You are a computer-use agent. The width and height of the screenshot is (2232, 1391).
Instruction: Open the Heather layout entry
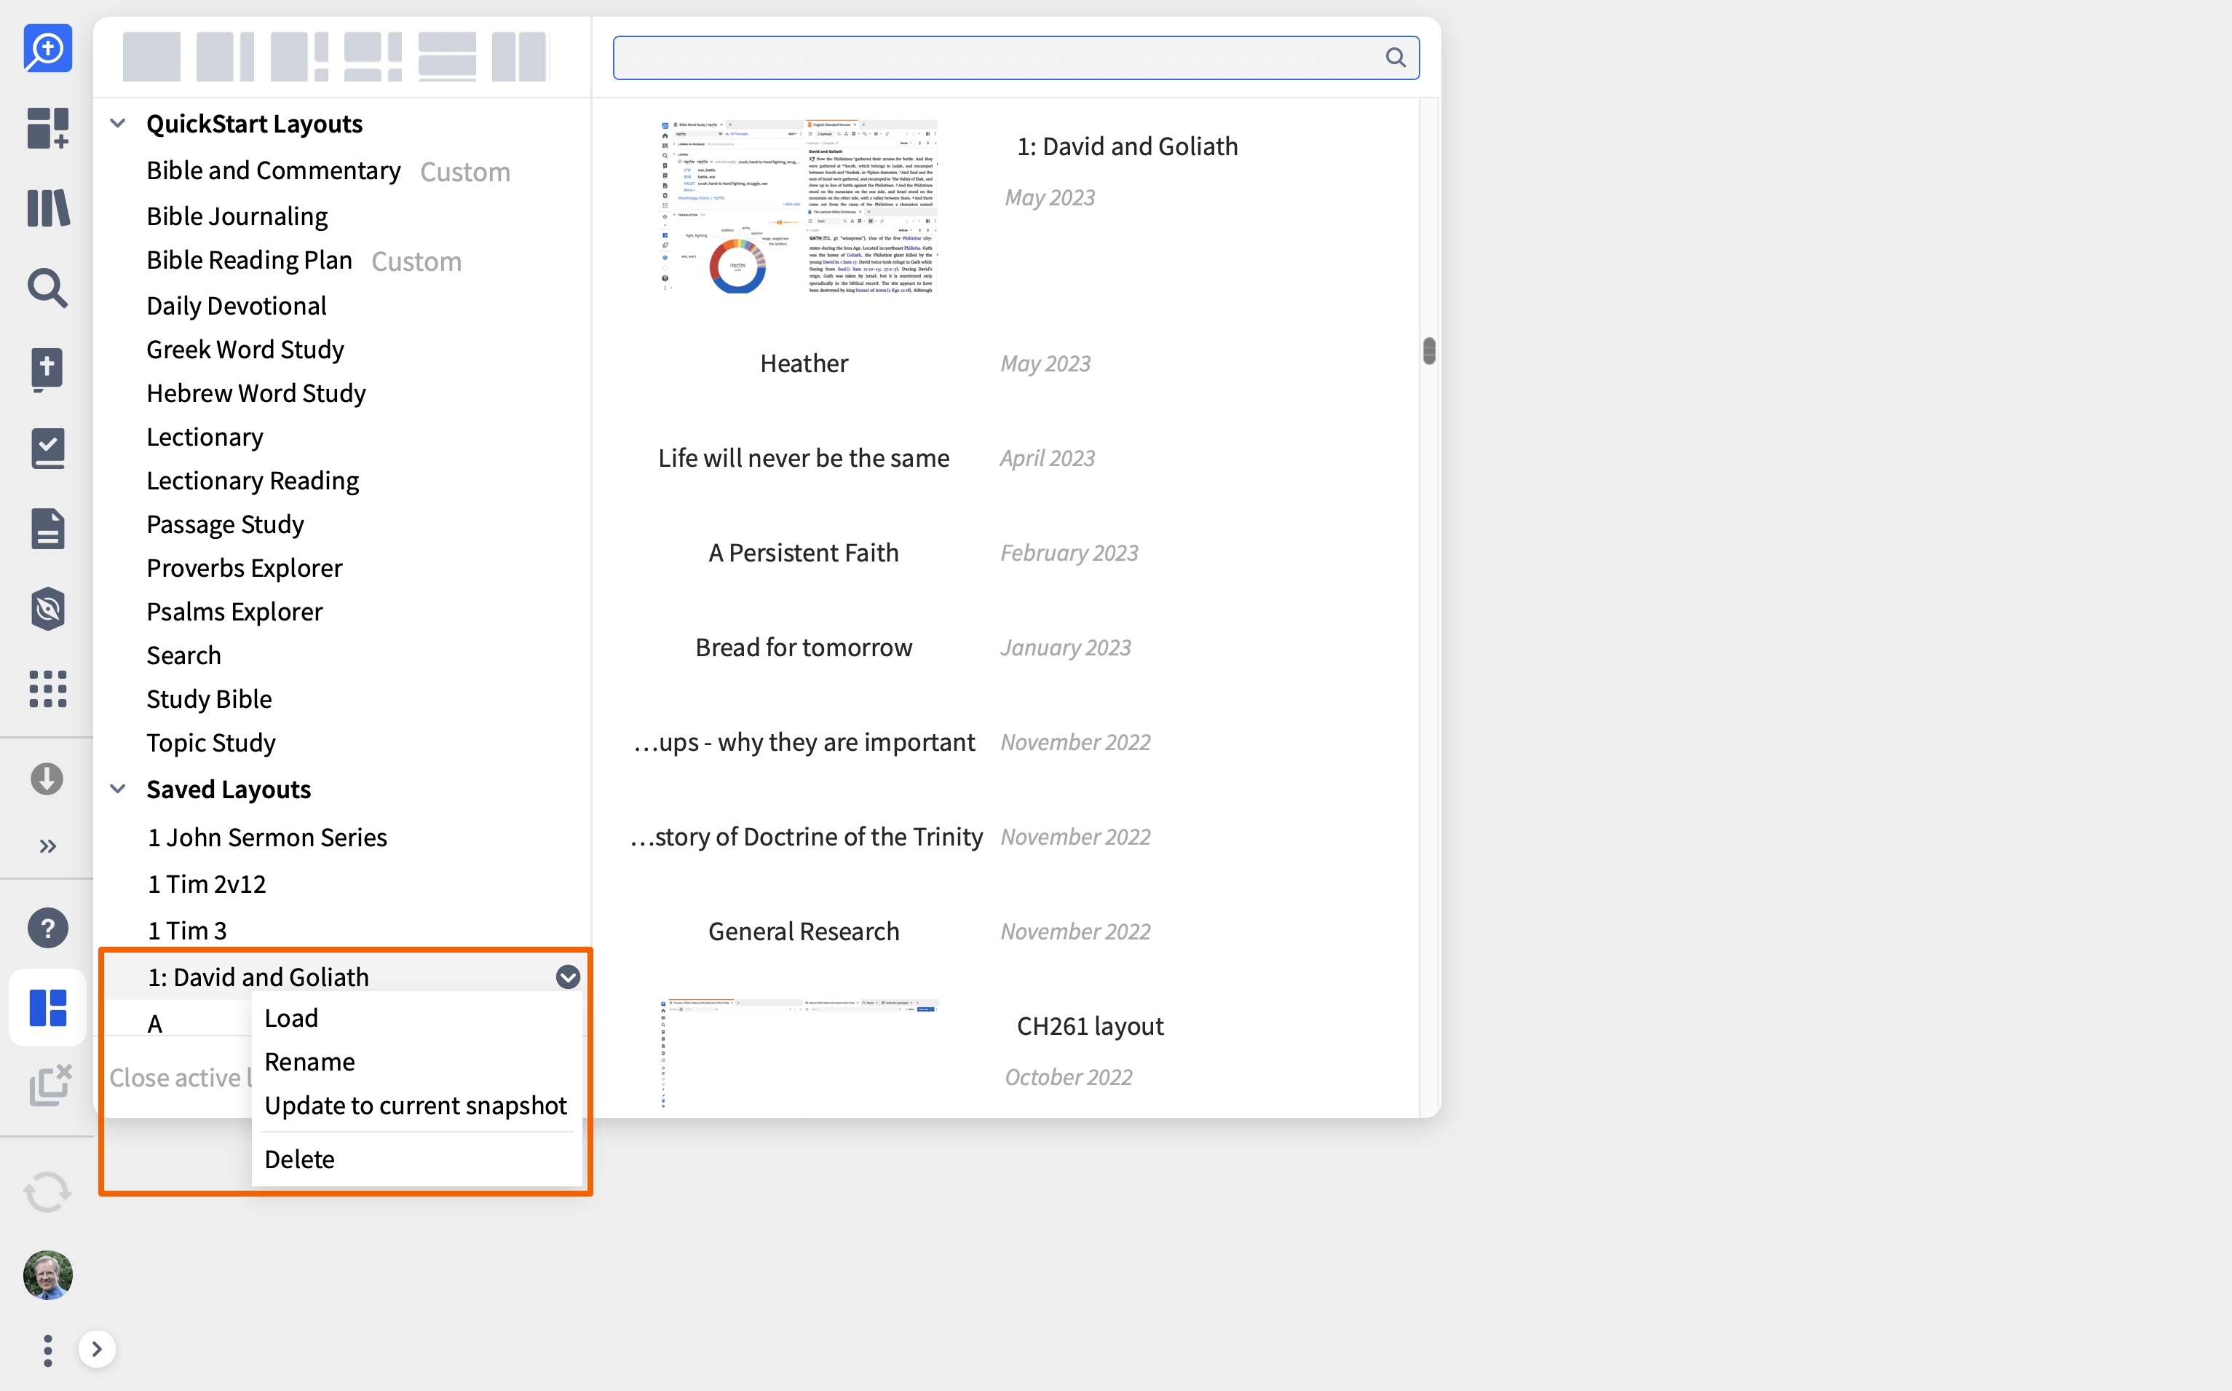[x=804, y=363]
